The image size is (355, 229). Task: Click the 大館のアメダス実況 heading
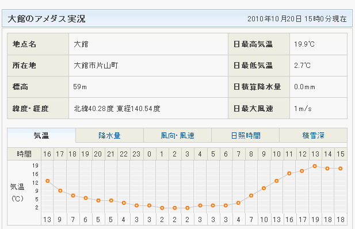pos(47,19)
